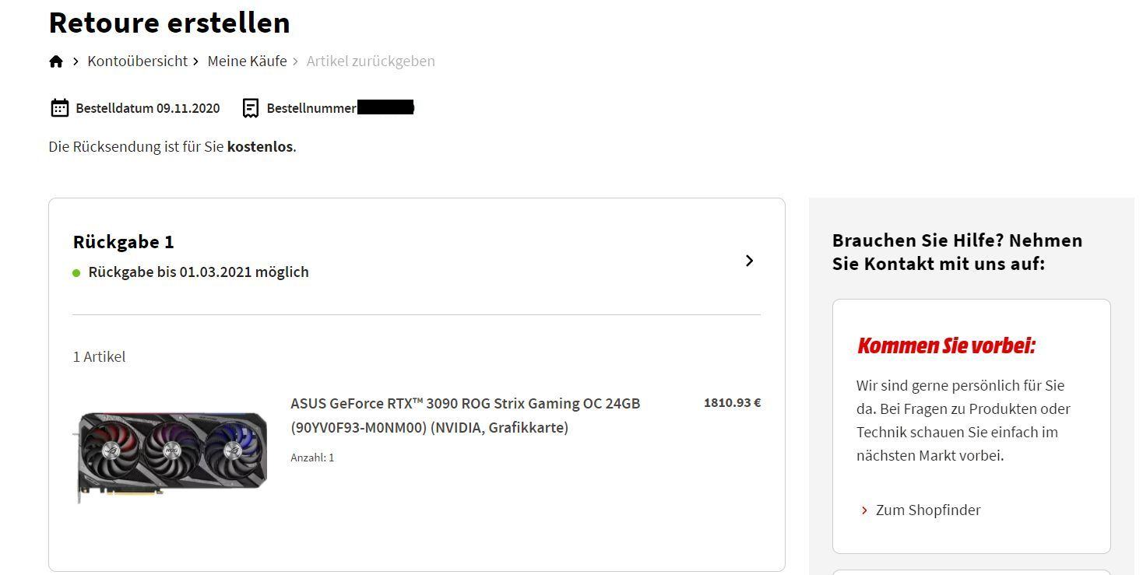
Task: Expand Rückgabe 1 with the chevron
Action: click(x=749, y=261)
